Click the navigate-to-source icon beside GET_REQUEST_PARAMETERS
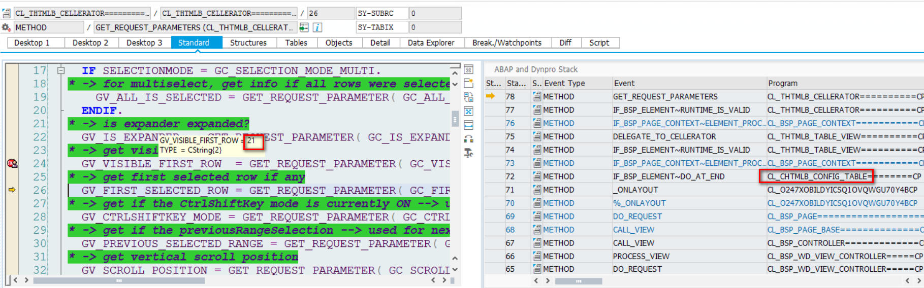The height and width of the screenshot is (288, 924). [x=304, y=27]
